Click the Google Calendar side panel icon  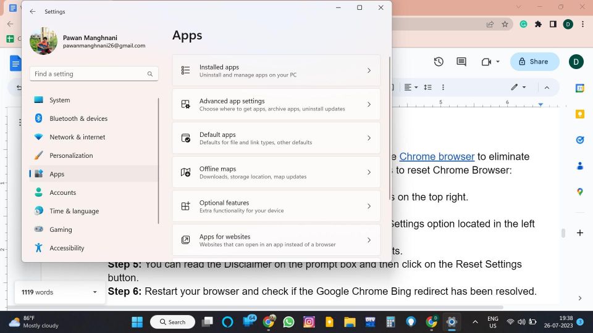[x=579, y=88]
